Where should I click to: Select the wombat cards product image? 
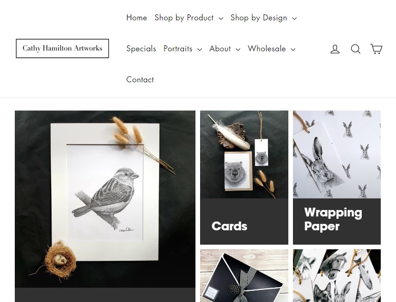244,154
